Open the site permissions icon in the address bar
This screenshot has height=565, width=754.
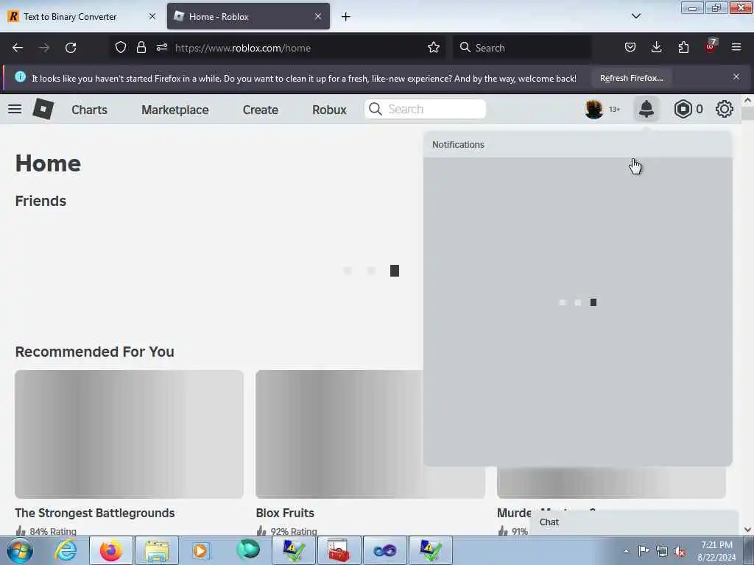click(x=161, y=48)
